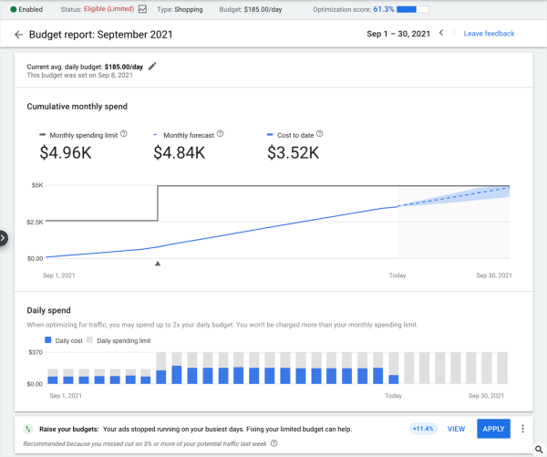The image size is (547, 457).
Task: Open the three-dot menu beside Apply
Action: (522, 429)
